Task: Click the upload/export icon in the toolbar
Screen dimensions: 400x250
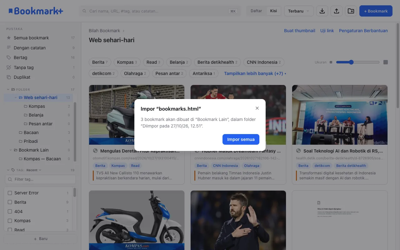Action: click(336, 11)
